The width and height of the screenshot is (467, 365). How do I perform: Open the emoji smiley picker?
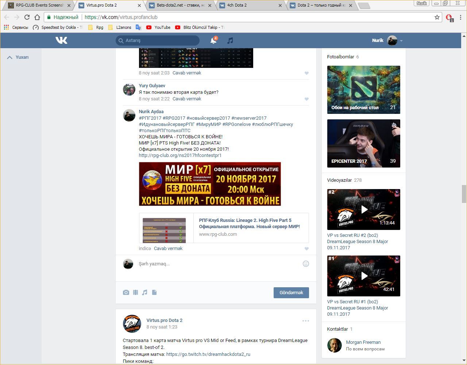(x=306, y=264)
